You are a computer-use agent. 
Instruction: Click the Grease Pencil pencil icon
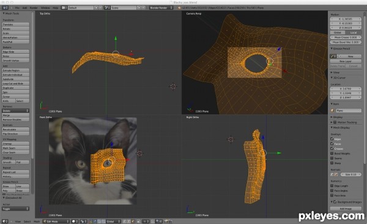coord(333,56)
